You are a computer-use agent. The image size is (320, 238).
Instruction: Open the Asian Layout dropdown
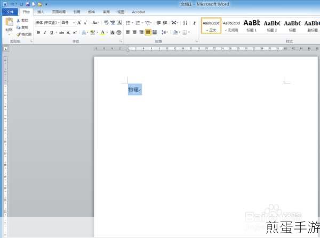[175, 23]
